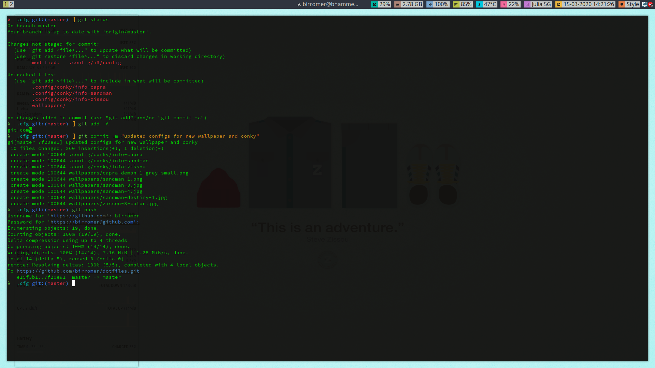Open the birromer@github.com password prompt link
The width and height of the screenshot is (655, 368).
(94, 222)
